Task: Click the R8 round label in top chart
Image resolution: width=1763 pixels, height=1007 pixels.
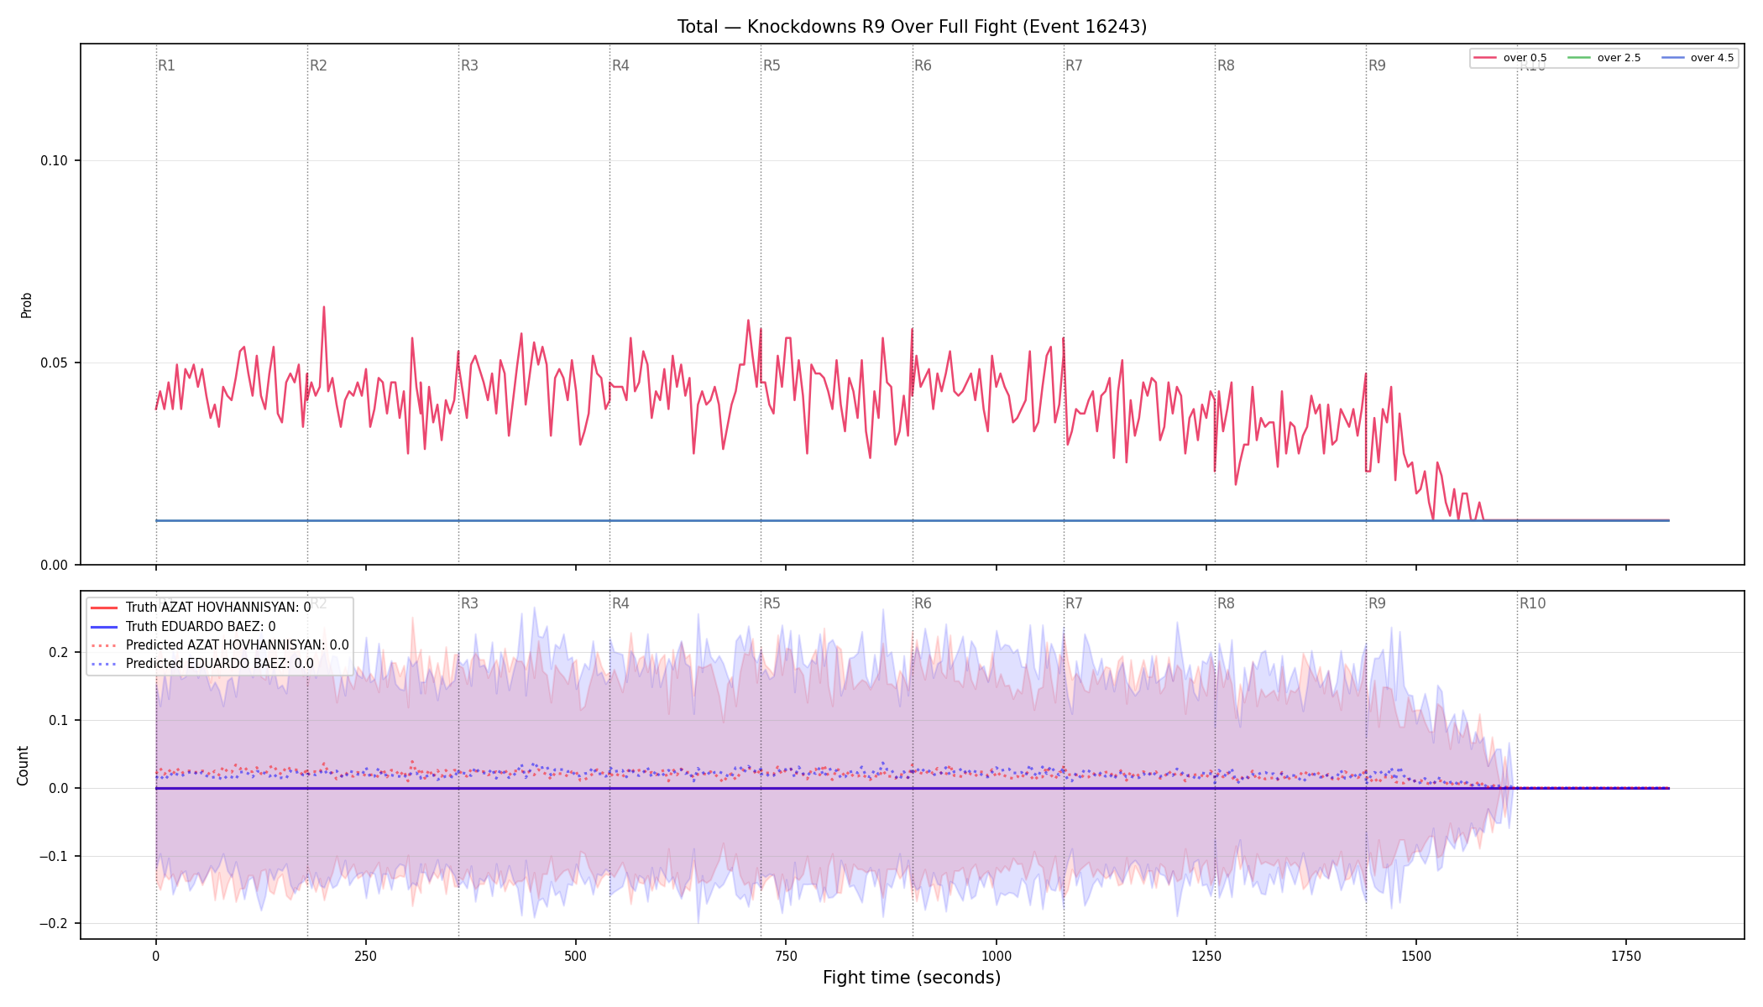Action: click(1226, 65)
